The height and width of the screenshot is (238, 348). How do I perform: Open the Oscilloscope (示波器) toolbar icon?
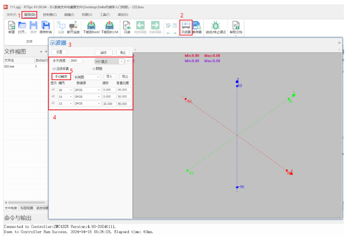186,25
